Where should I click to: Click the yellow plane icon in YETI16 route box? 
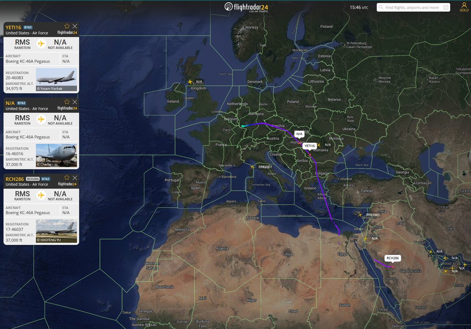click(41, 44)
